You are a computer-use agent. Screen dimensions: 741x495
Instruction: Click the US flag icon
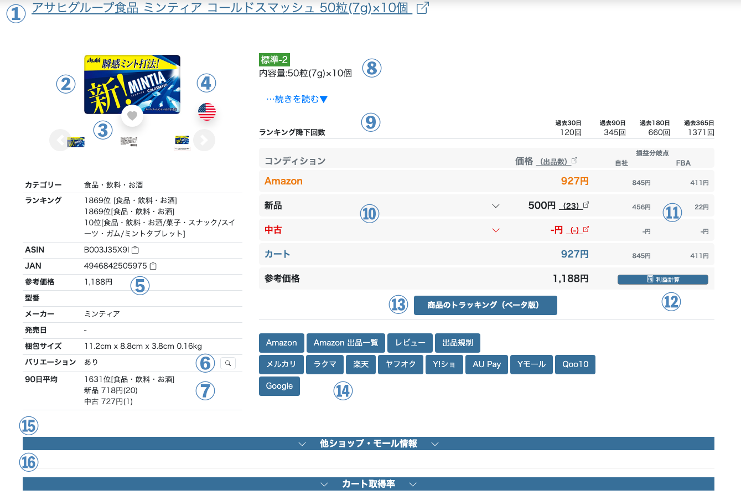click(x=207, y=112)
